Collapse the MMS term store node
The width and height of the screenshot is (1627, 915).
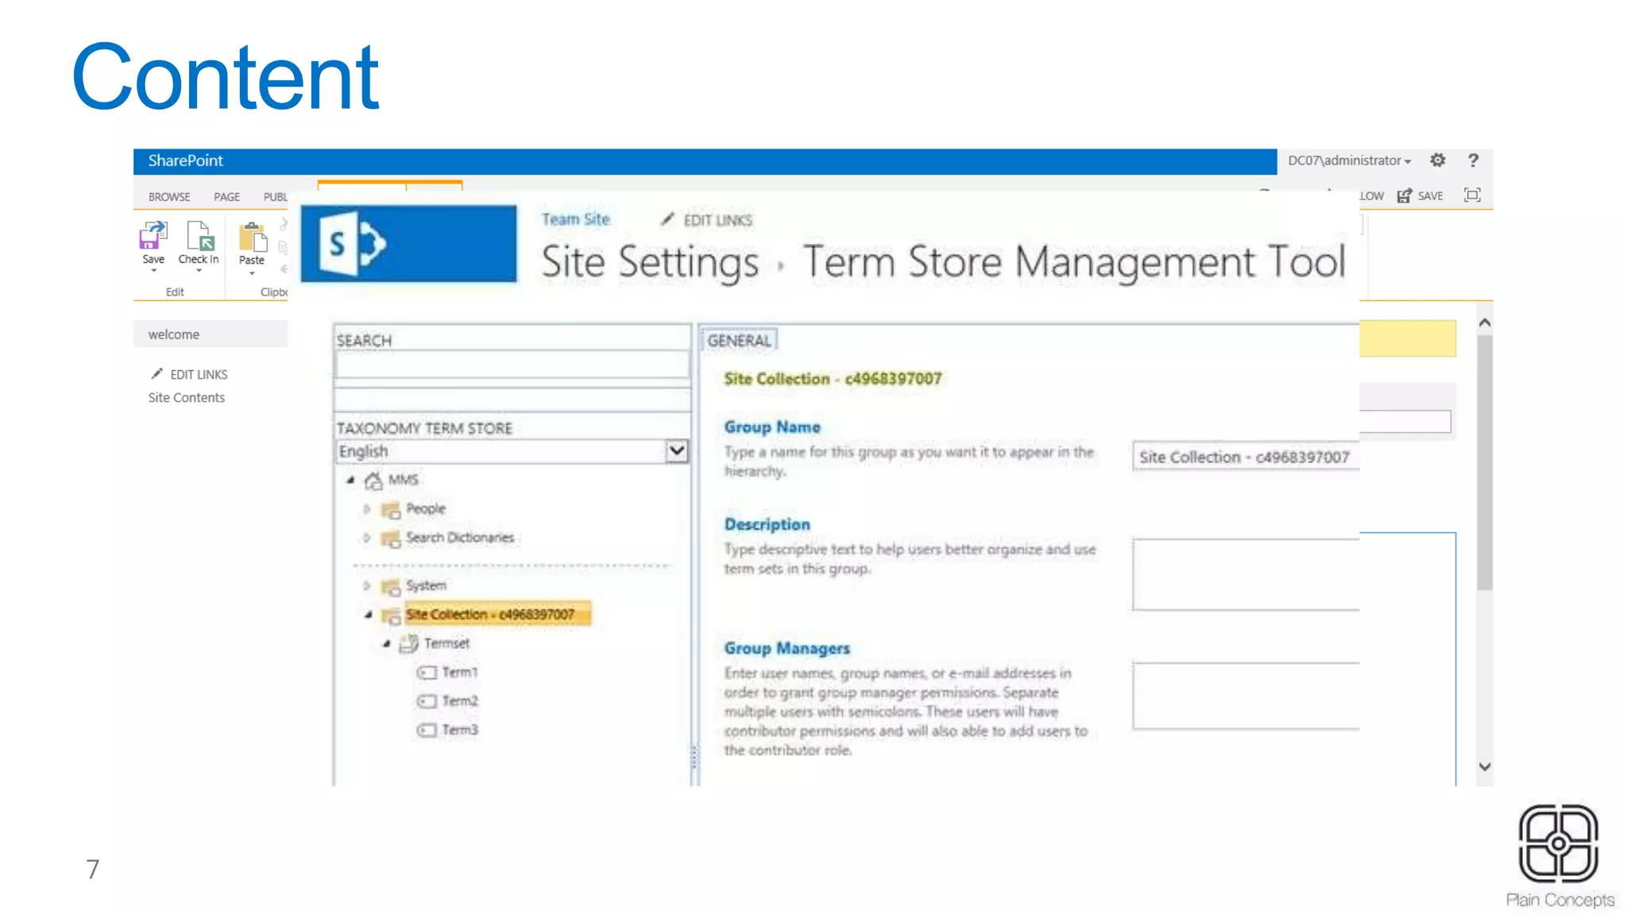[x=350, y=480]
